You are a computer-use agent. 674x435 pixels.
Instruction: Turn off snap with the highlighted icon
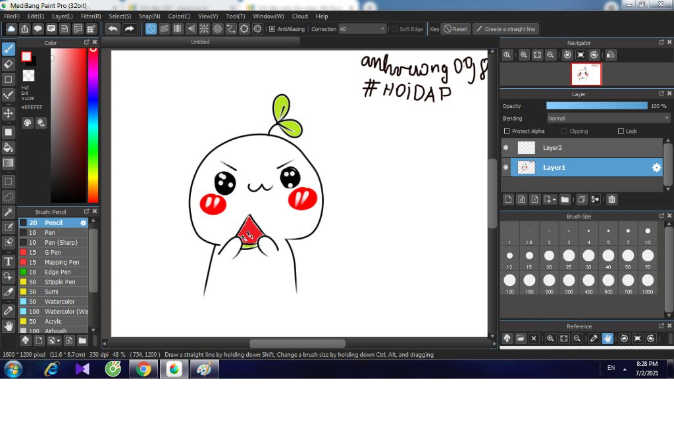click(x=151, y=29)
